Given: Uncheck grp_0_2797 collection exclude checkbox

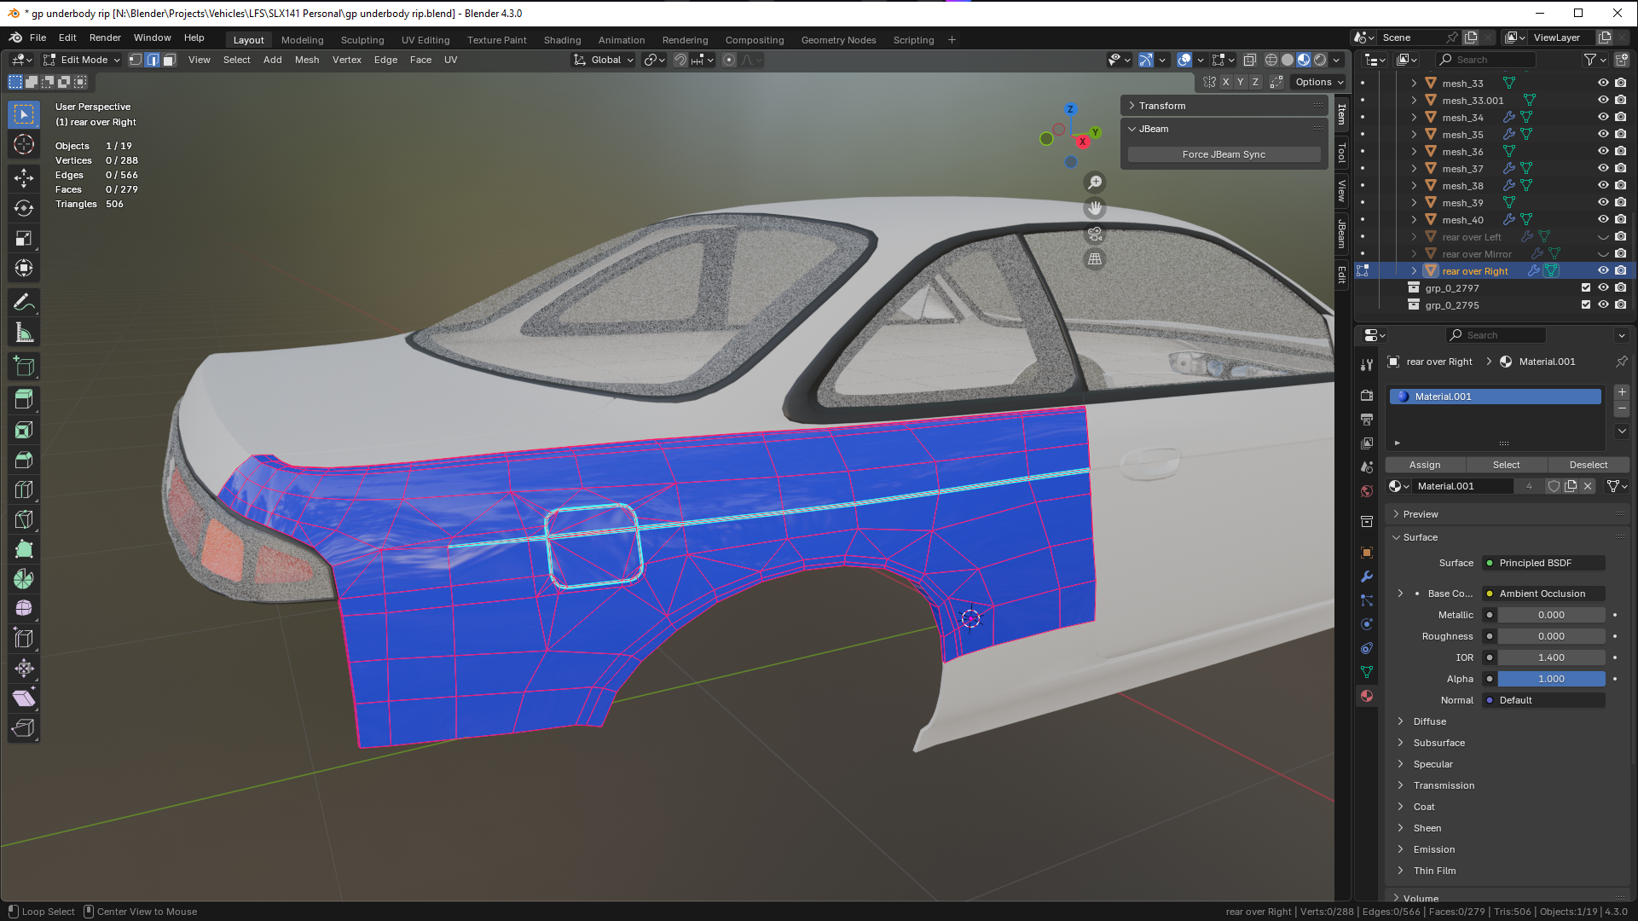Looking at the screenshot, I should [x=1585, y=287].
